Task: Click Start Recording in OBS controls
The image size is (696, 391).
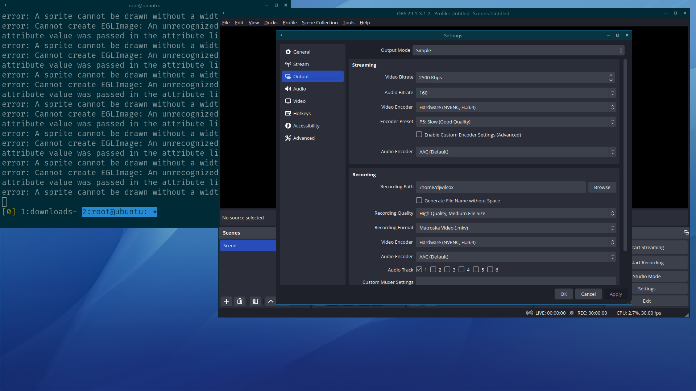Action: coord(660,262)
